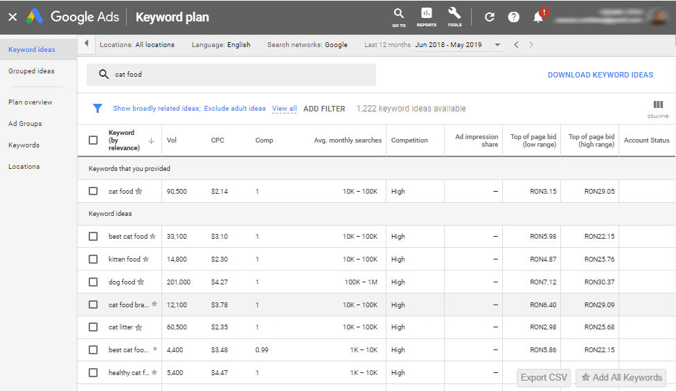
Task: Click the View all link
Action: click(x=284, y=109)
